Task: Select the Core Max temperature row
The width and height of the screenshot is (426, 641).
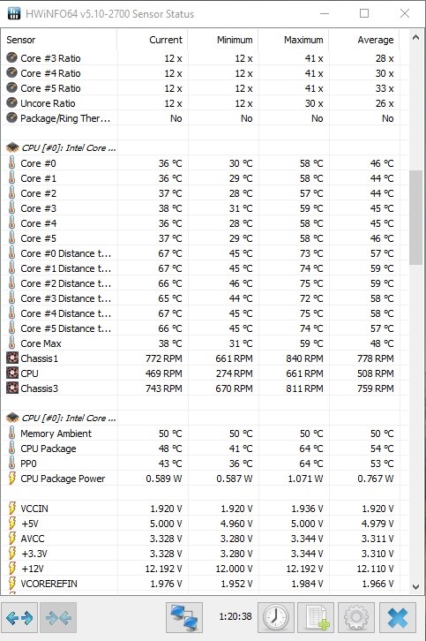Action: pos(200,343)
